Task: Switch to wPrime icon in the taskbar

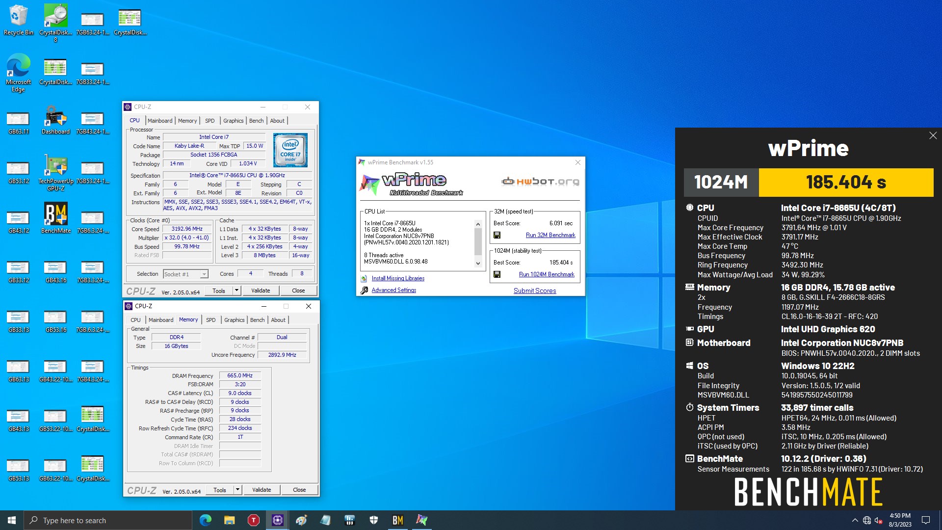Action: pos(422,520)
